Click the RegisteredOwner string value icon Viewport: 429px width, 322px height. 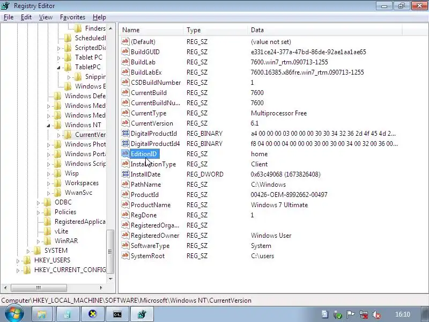point(125,236)
